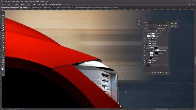
Task: Click the swap foreground/background colors arrow
Action: 4,67
